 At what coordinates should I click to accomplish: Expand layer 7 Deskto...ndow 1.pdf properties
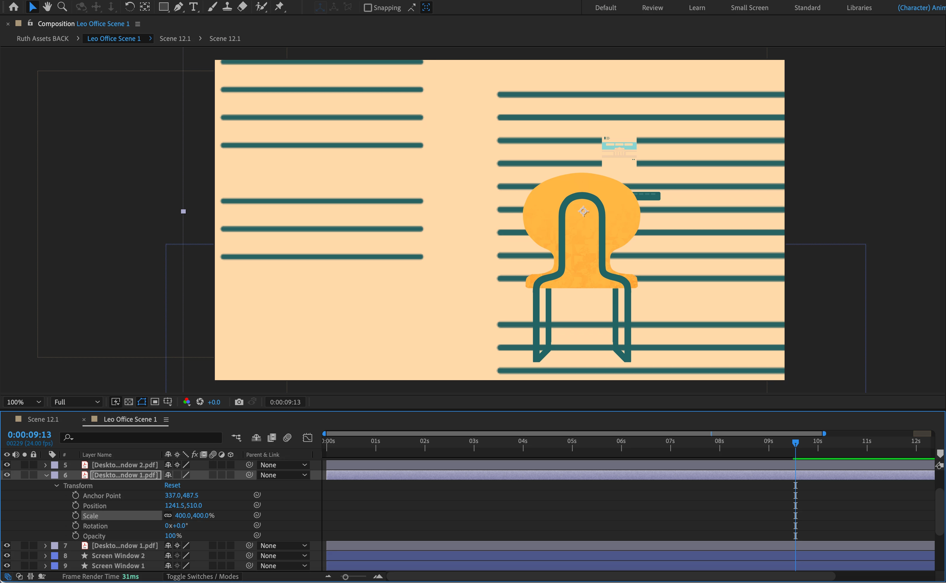pos(45,545)
